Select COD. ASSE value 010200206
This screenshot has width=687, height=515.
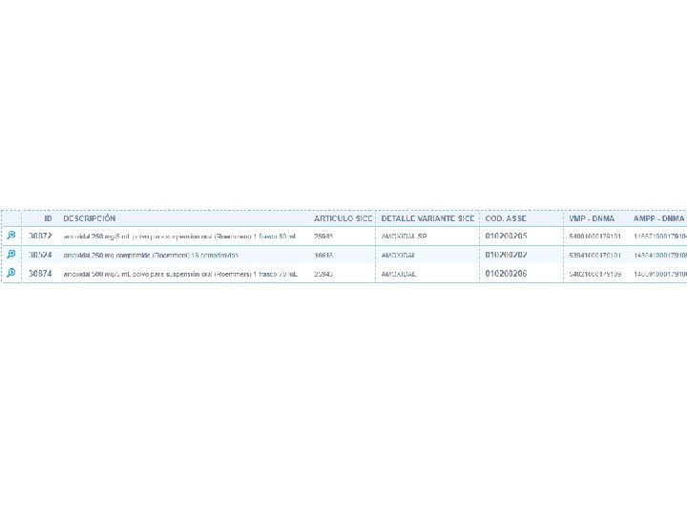click(506, 274)
